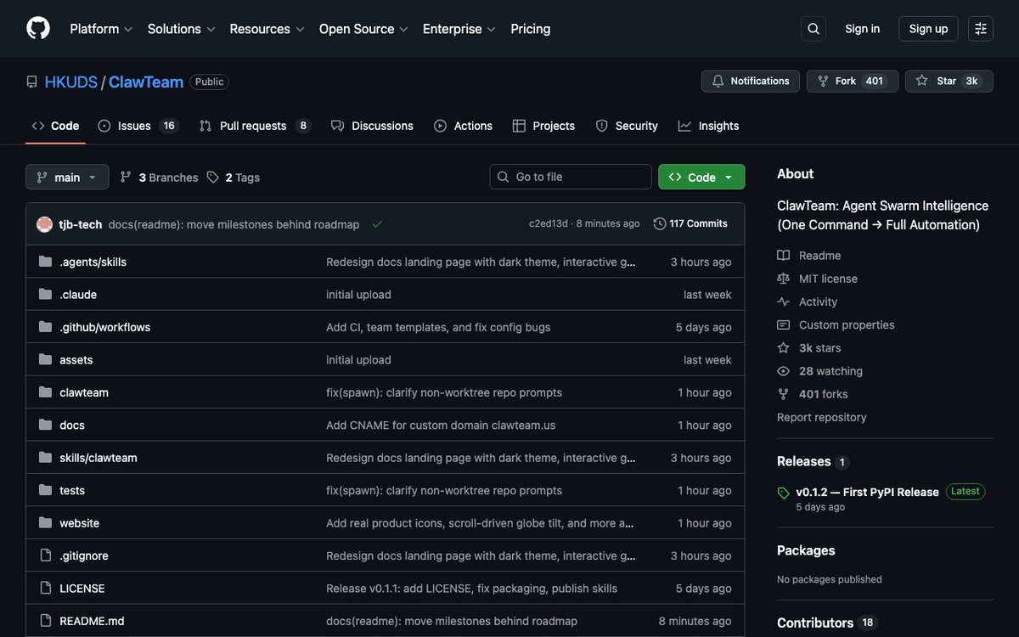Click the Go to file input

pyautogui.click(x=571, y=177)
